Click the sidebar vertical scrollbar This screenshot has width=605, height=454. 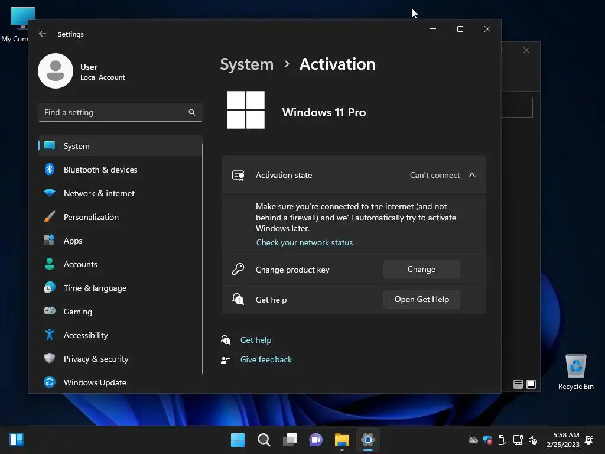tap(203, 259)
